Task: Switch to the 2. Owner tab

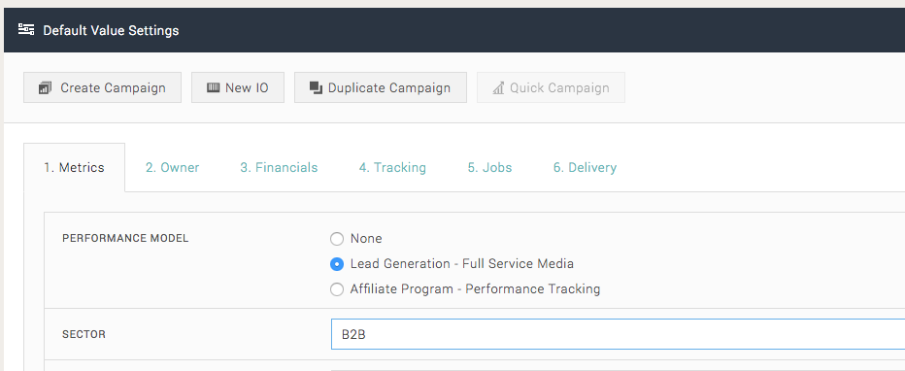Action: tap(172, 167)
